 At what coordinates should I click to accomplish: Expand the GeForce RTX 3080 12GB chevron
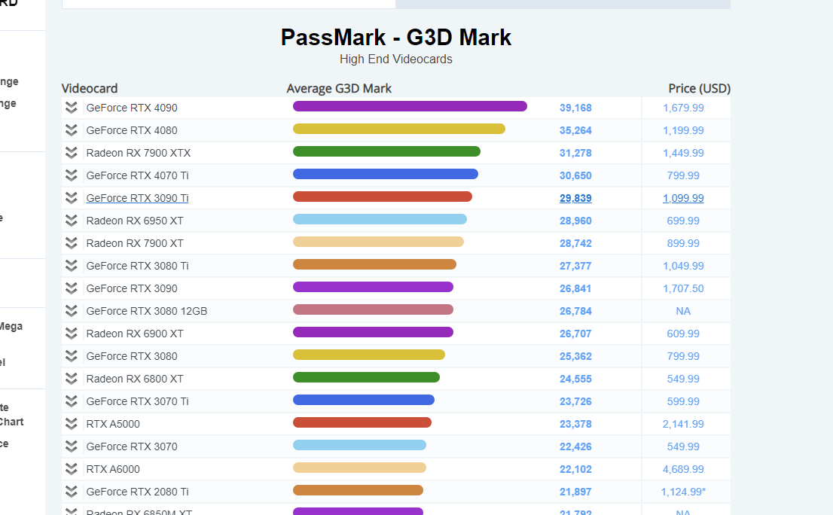(x=72, y=311)
